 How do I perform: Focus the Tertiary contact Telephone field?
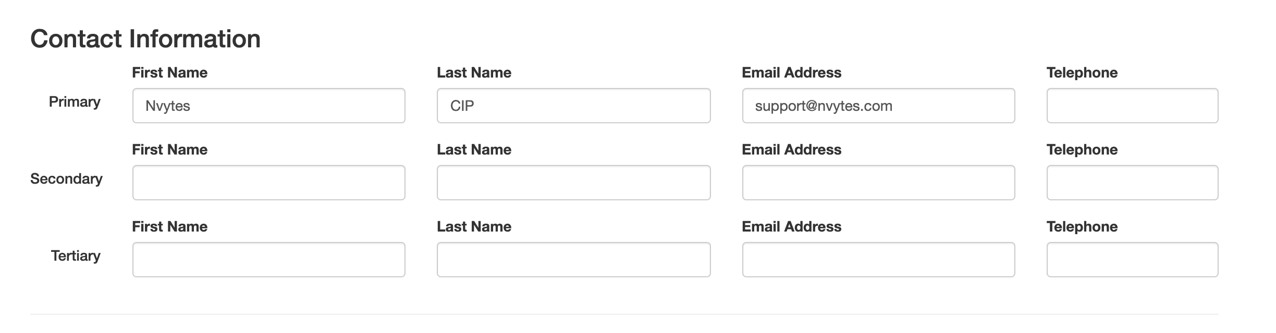1132,260
